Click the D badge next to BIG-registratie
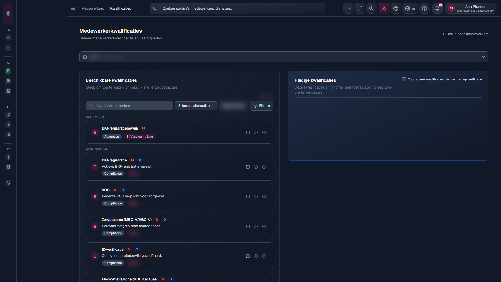This screenshot has width=501, height=282. tap(140, 160)
